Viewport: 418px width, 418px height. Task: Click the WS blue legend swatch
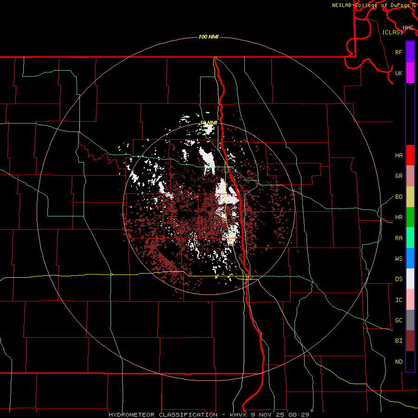410,258
